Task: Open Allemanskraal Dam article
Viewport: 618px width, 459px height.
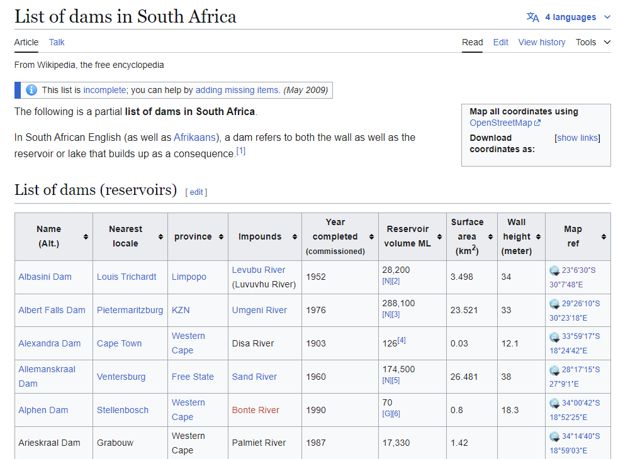Action: [x=47, y=377]
